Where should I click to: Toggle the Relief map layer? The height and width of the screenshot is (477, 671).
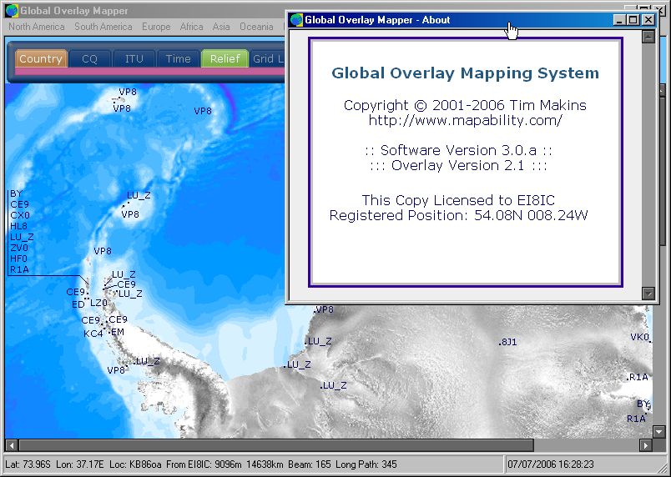pyautogui.click(x=225, y=59)
